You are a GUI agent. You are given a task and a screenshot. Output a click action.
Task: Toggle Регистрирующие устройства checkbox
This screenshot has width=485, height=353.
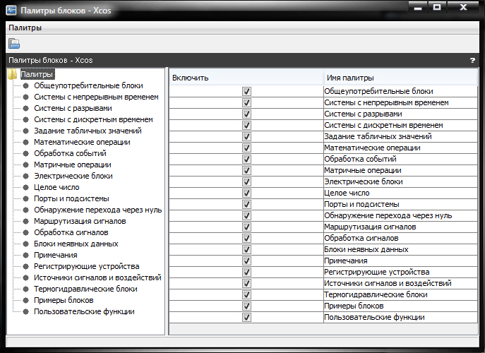246,272
